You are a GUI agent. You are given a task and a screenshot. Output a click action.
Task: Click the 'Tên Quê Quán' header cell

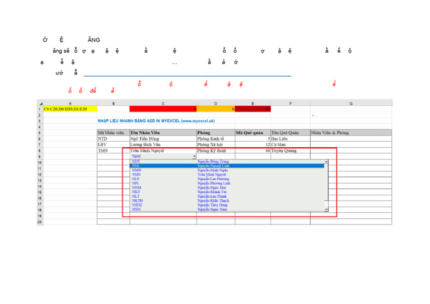[291, 133]
